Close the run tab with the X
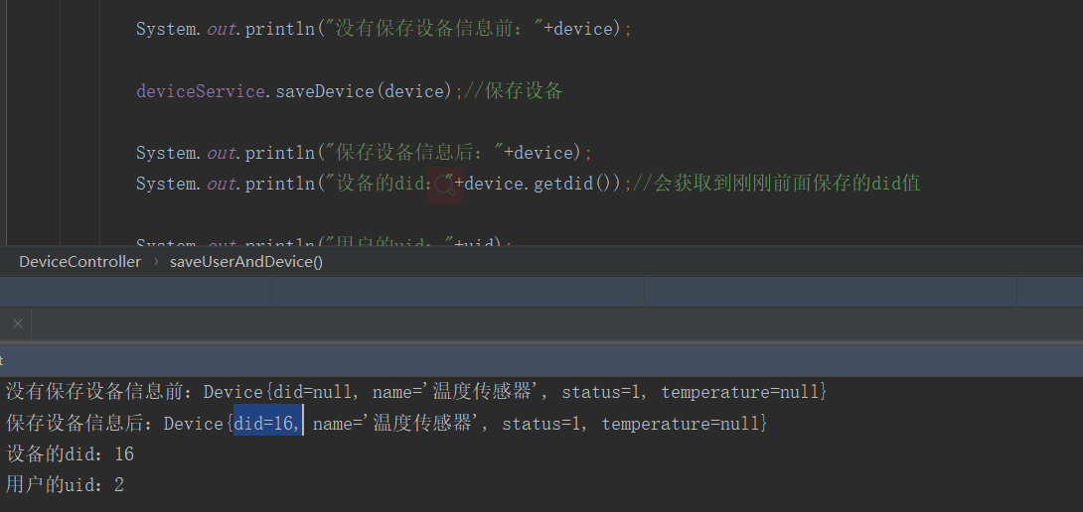This screenshot has width=1083, height=512. click(18, 323)
